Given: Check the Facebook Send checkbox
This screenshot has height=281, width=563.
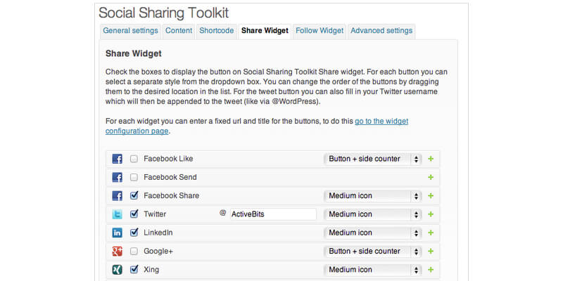Looking at the screenshot, I should tap(134, 177).
